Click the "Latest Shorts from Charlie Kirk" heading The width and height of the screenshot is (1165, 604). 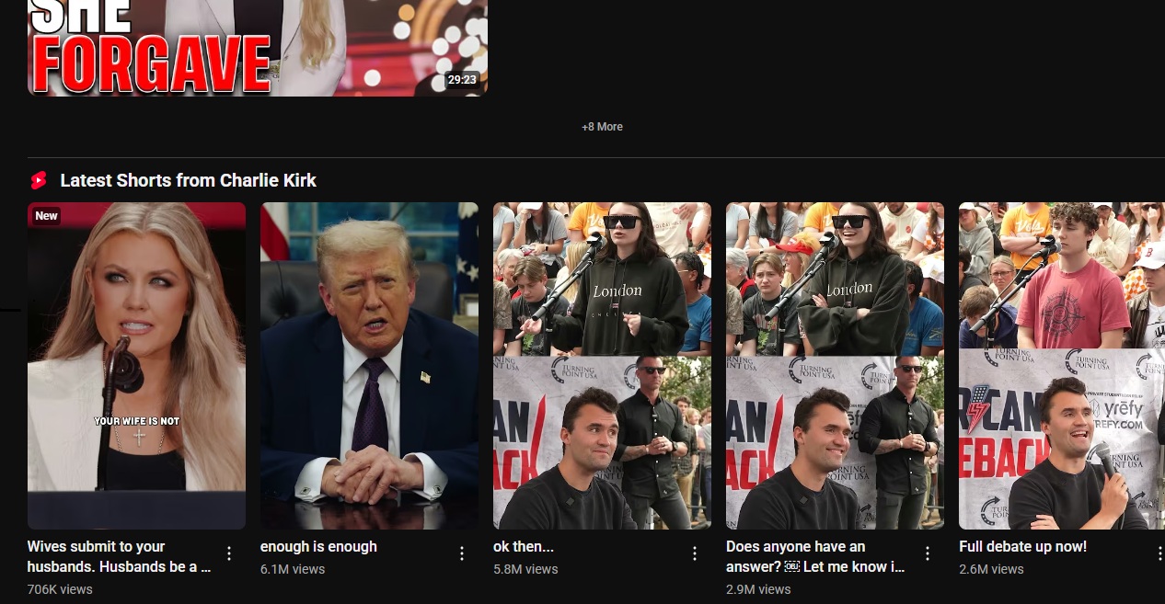tap(188, 180)
